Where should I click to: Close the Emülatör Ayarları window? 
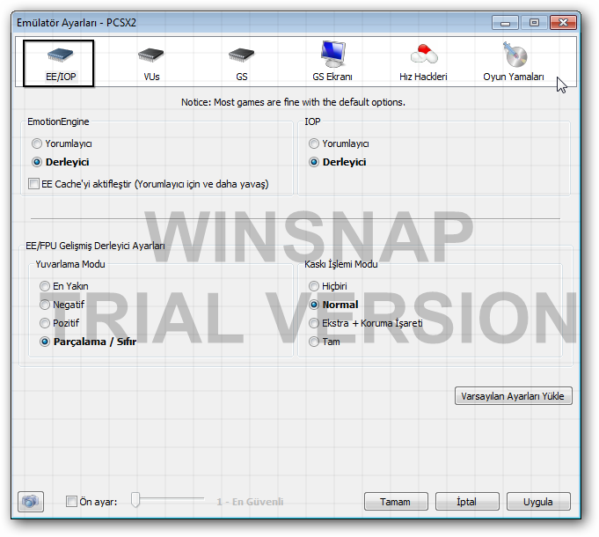click(x=563, y=23)
